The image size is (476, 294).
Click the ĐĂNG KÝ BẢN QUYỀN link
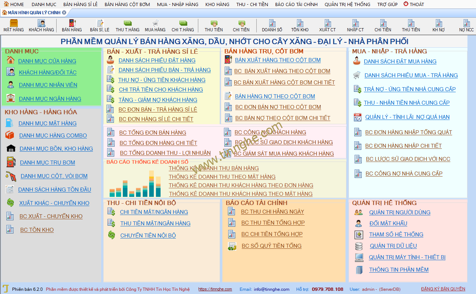443,289
